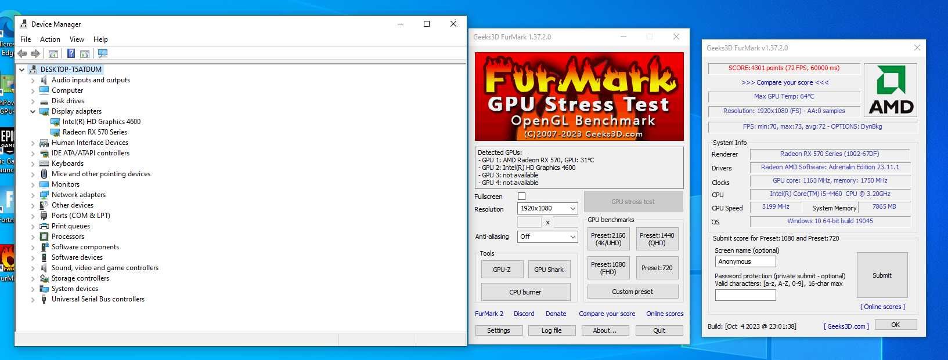Toggle the Show/Hide Action Pane toolbar icon
Image resolution: width=948 pixels, height=360 pixels.
click(x=85, y=54)
